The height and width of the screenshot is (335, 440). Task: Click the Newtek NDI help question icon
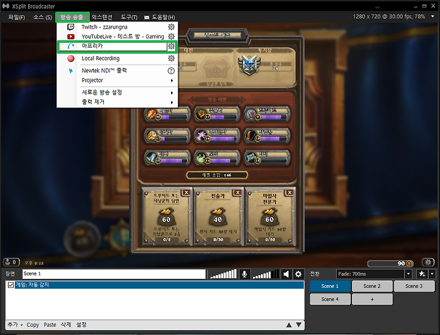coord(171,71)
